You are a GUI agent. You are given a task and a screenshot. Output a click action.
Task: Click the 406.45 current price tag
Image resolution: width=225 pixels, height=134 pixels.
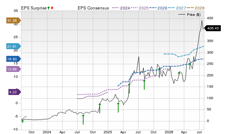point(212,28)
